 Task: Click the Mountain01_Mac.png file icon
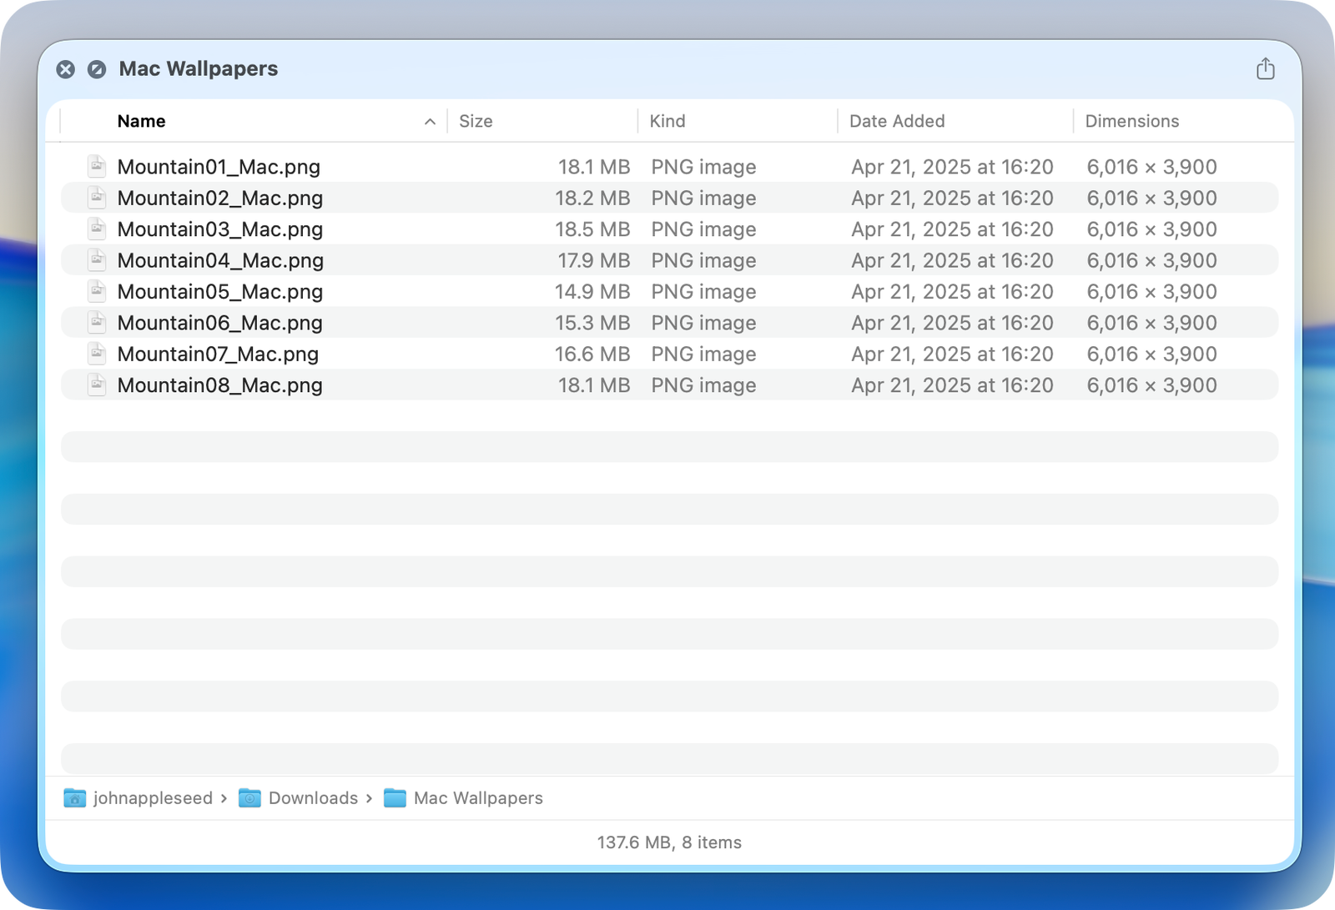97,166
